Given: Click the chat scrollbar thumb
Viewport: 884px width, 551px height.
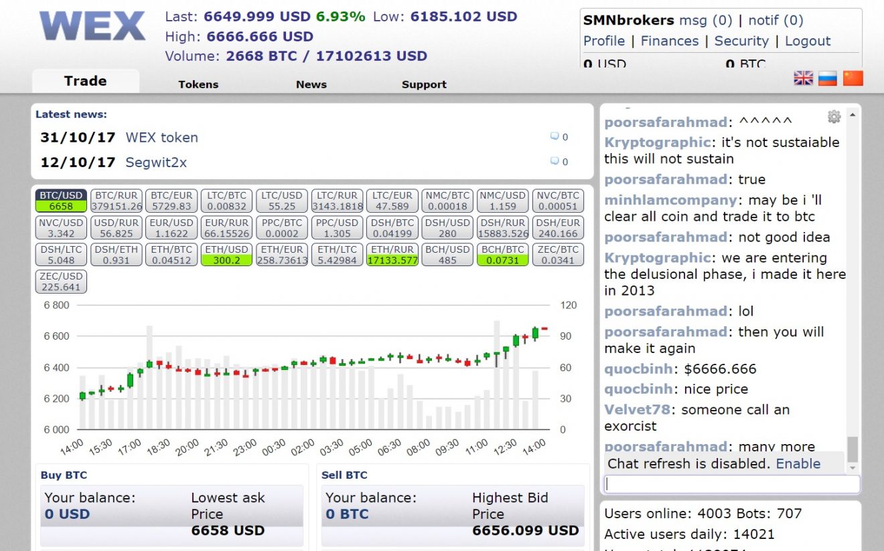Looking at the screenshot, I should click(x=852, y=448).
